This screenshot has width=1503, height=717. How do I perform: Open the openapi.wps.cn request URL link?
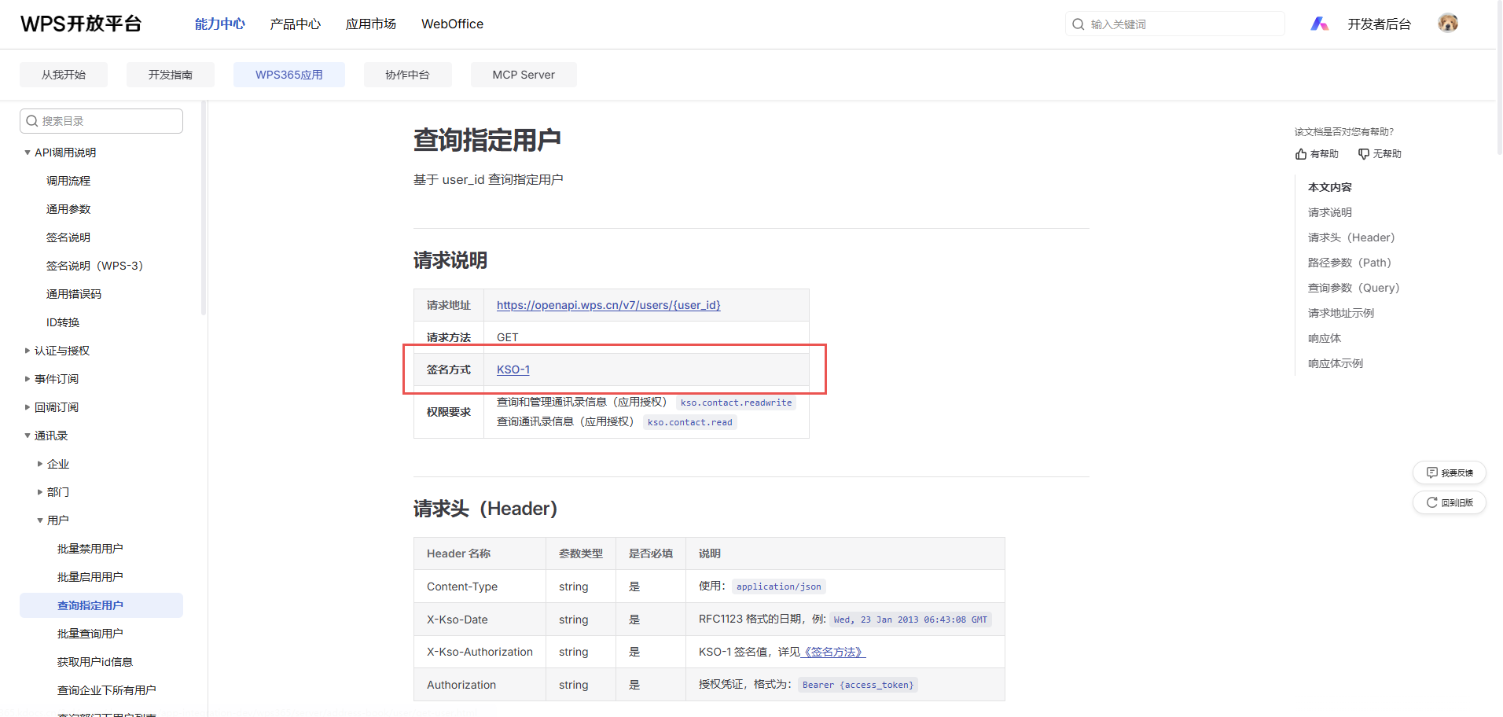(608, 305)
